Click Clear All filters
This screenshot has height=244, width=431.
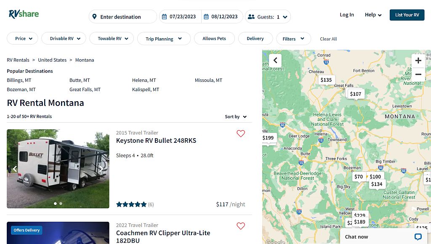click(x=328, y=39)
